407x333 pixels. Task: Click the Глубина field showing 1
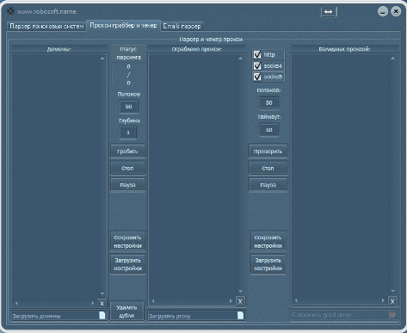(128, 133)
